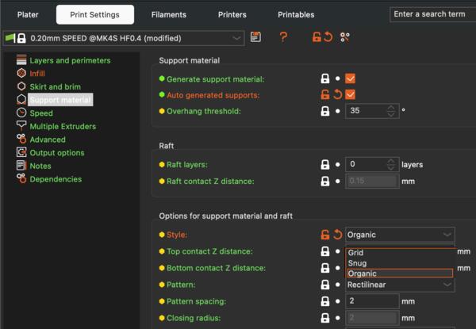Switch to the Filaments tab

click(169, 14)
